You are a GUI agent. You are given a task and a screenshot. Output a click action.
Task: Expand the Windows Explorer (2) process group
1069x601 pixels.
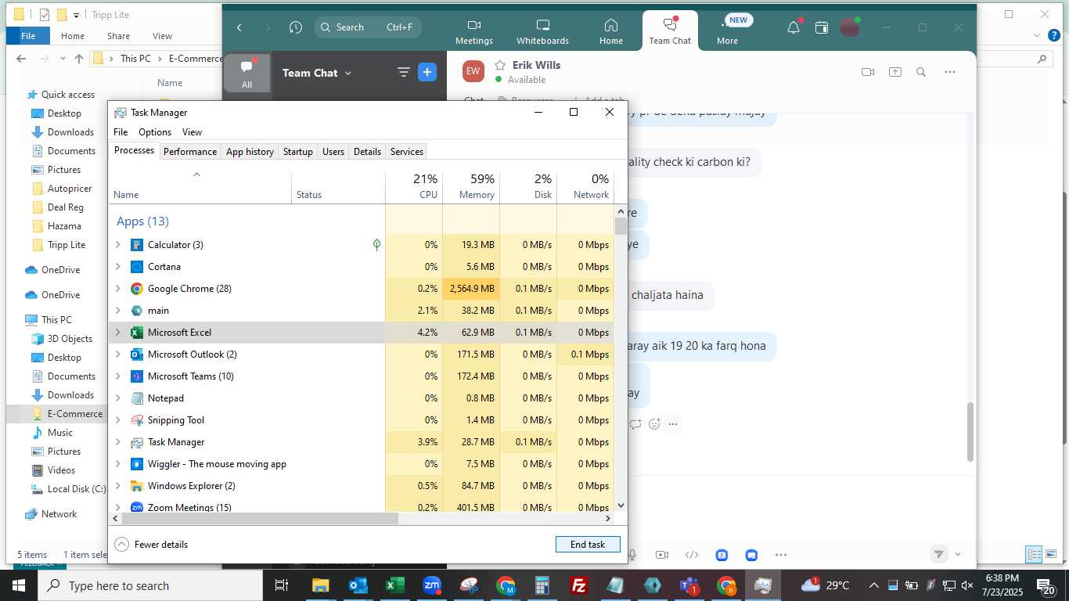(118, 486)
